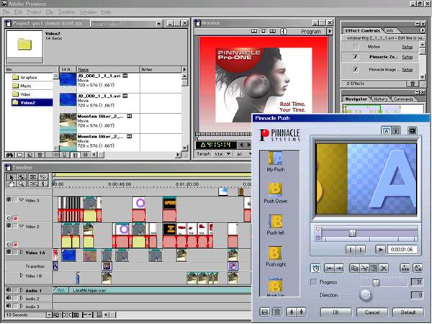Click the A preview source icon above preview
This screenshot has width=432, height=324.
pyautogui.click(x=386, y=131)
